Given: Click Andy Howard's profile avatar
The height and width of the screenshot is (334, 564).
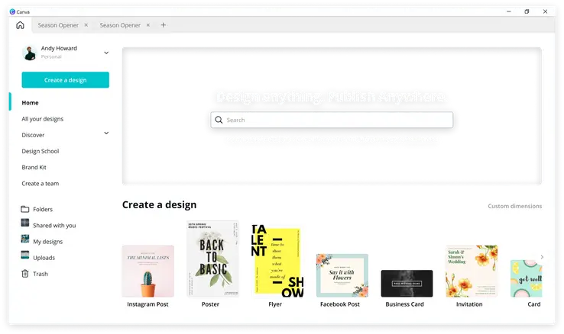Looking at the screenshot, I should point(30,53).
